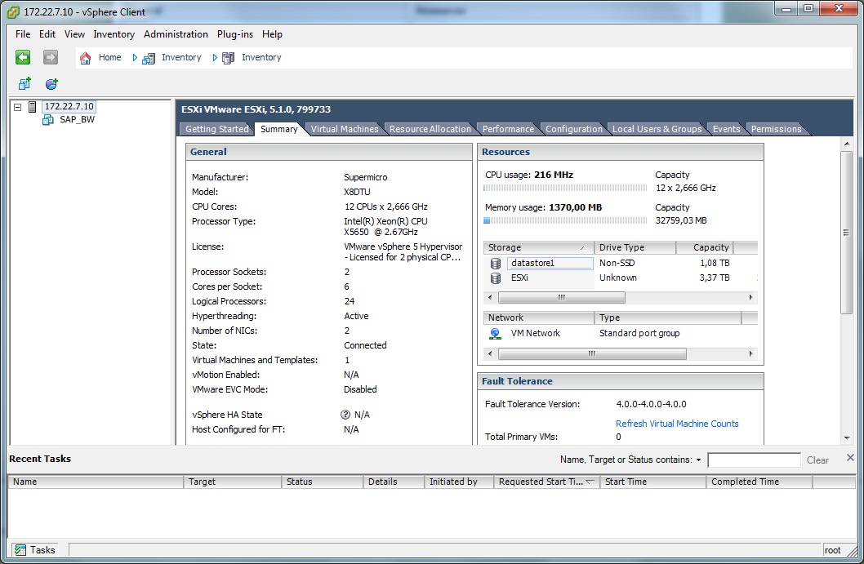Click the Tasks icon in status bar

pyautogui.click(x=20, y=549)
